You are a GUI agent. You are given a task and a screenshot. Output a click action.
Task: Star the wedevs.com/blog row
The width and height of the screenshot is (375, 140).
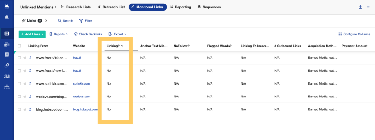tap(25, 96)
